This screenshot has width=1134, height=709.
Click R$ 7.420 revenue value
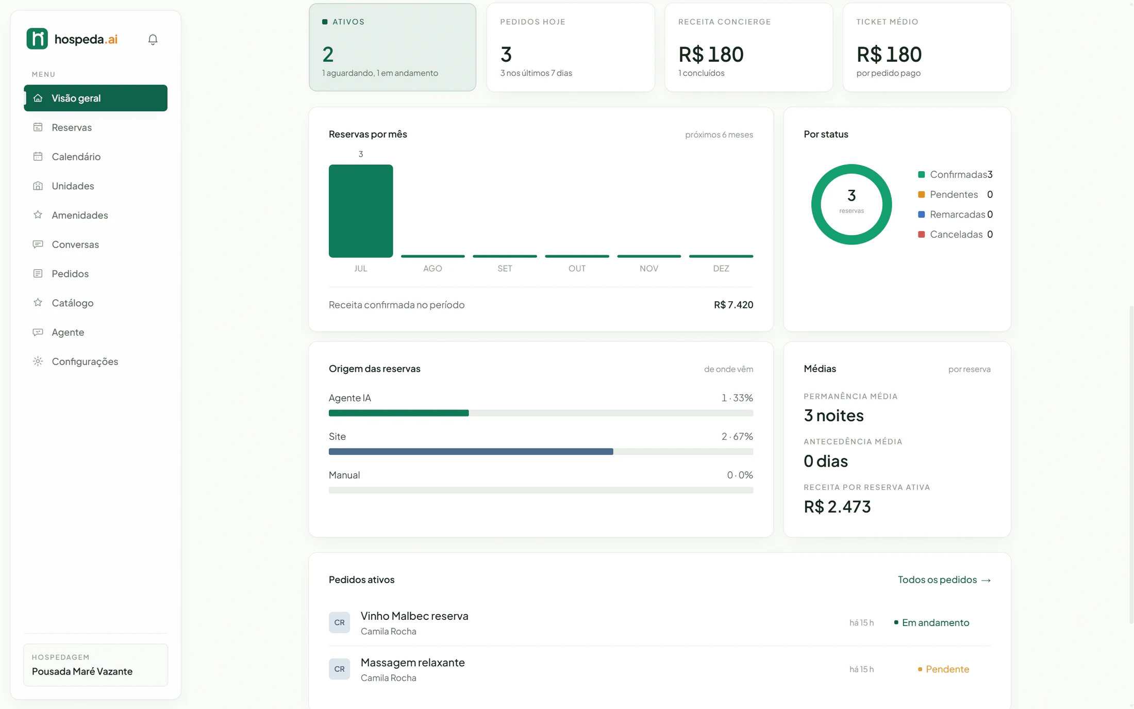point(733,305)
